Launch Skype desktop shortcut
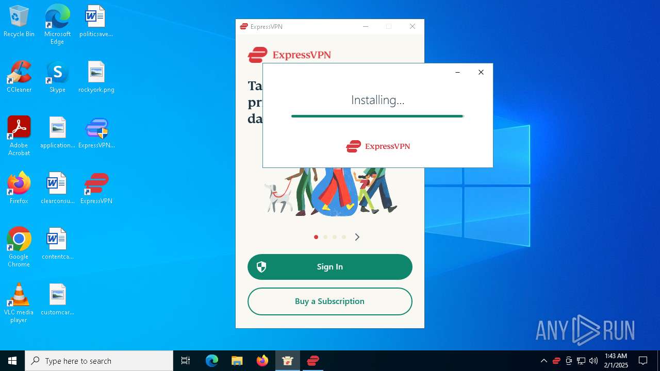The height and width of the screenshot is (371, 660). point(57,77)
